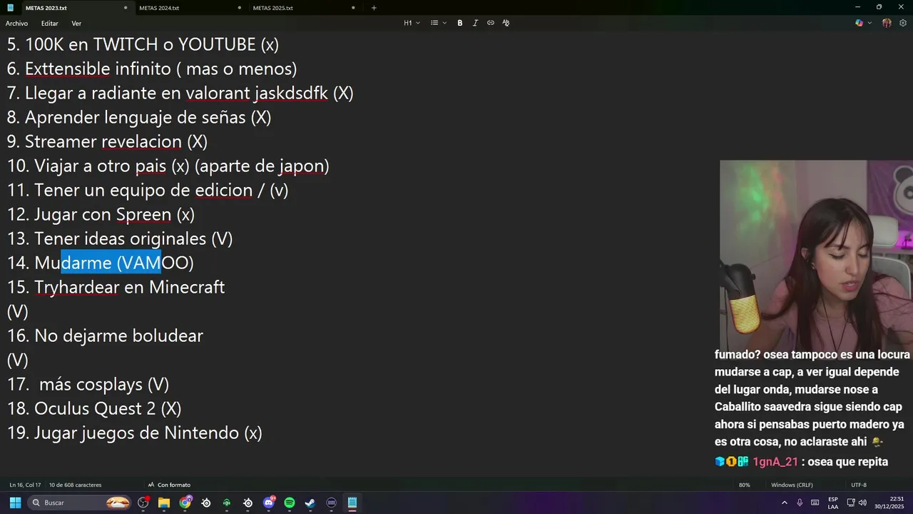
Task: Open Notepad settings gear
Action: pos(903,23)
